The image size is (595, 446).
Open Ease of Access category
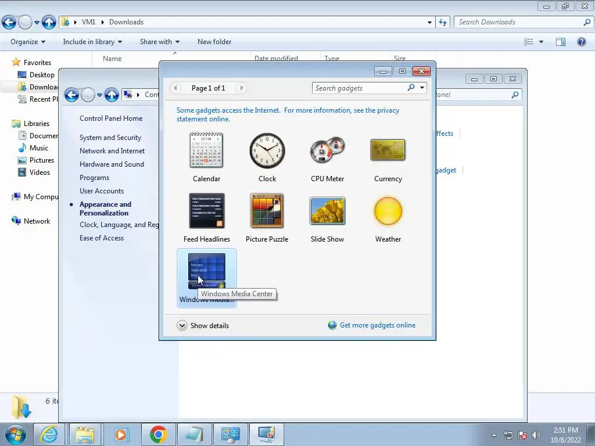[x=101, y=238]
